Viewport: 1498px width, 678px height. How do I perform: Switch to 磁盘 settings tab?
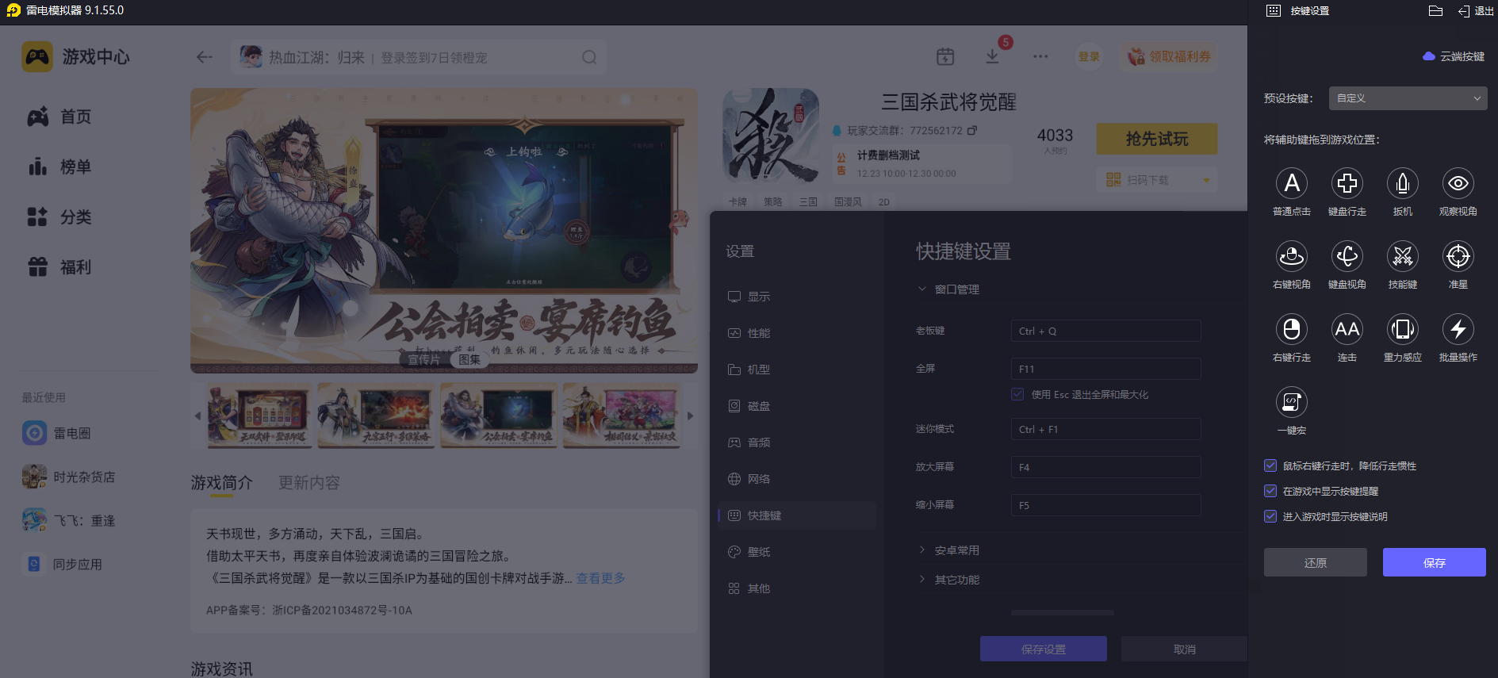[x=797, y=406]
